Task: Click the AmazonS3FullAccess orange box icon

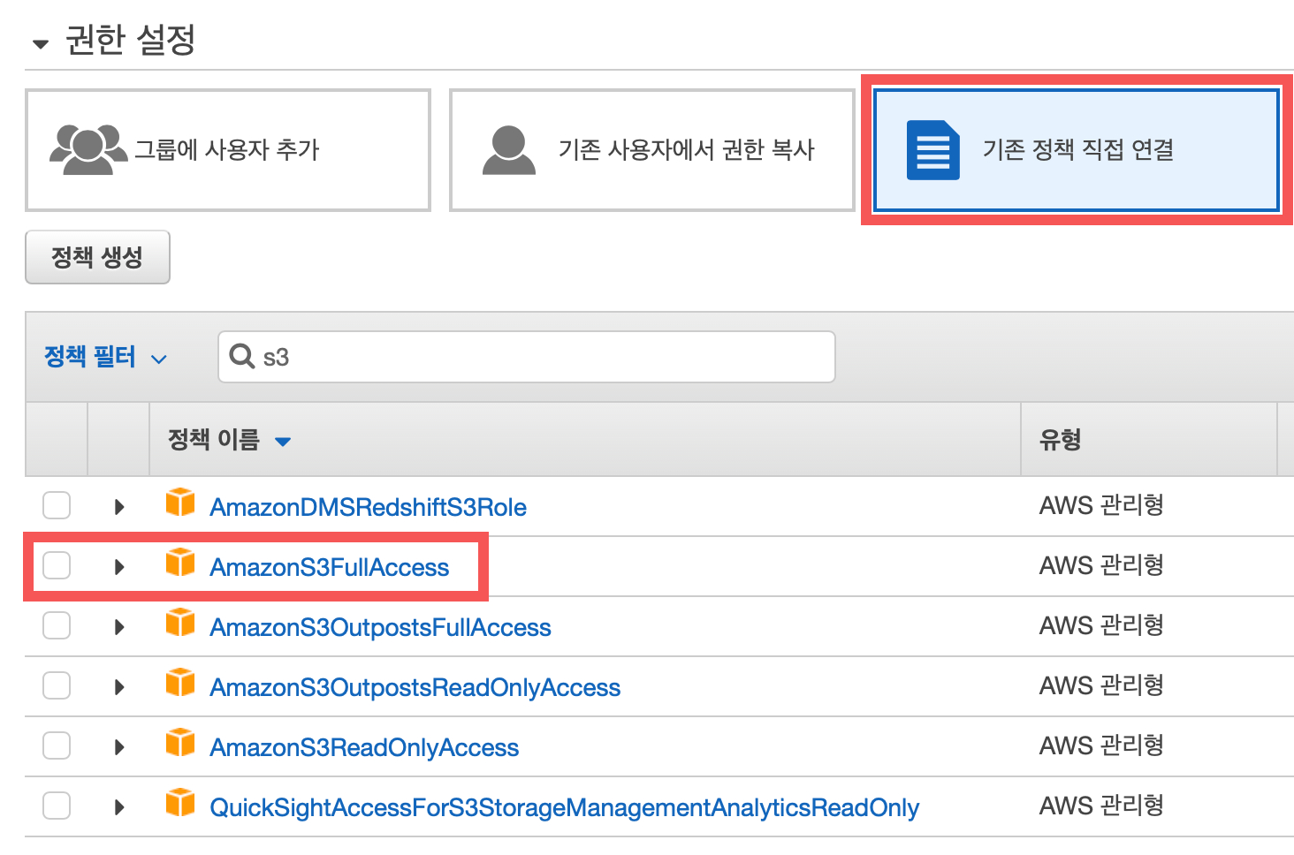Action: point(180,563)
